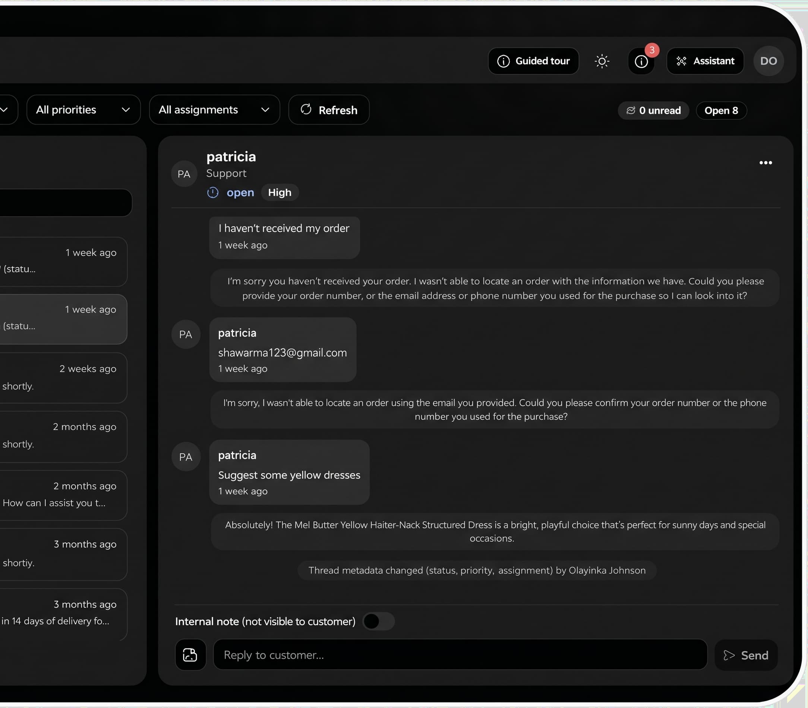Click the Yellow Halter-Neck dress reply message
This screenshot has height=708, width=808.
coord(495,531)
